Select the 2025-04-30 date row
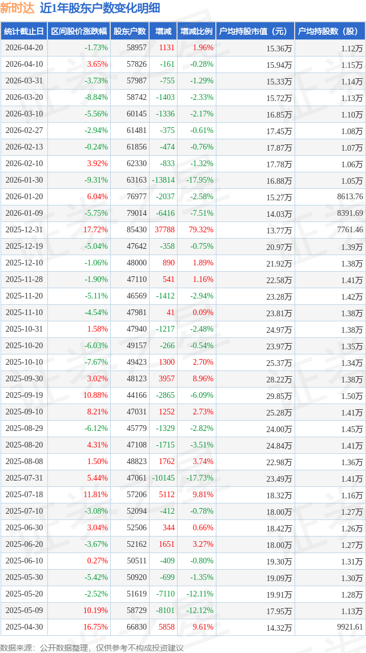Image resolution: width=366 pixels, height=653 pixels. 183,626
